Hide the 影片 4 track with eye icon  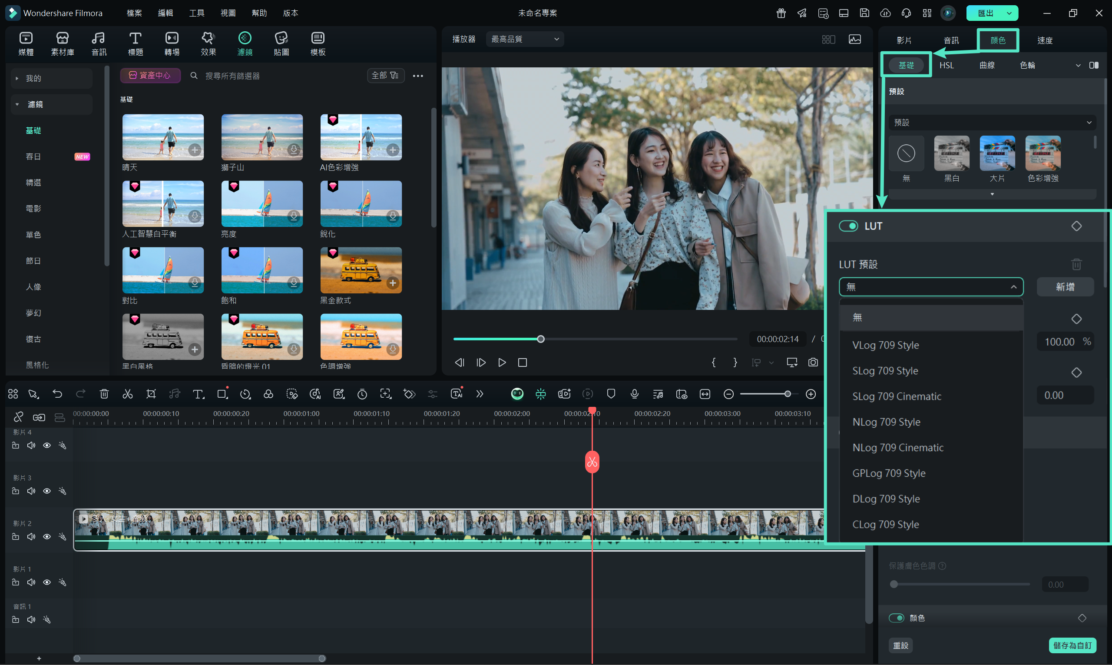tap(46, 446)
